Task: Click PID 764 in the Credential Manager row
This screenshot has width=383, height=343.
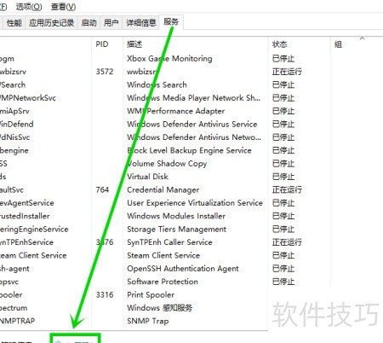Action: [102, 189]
